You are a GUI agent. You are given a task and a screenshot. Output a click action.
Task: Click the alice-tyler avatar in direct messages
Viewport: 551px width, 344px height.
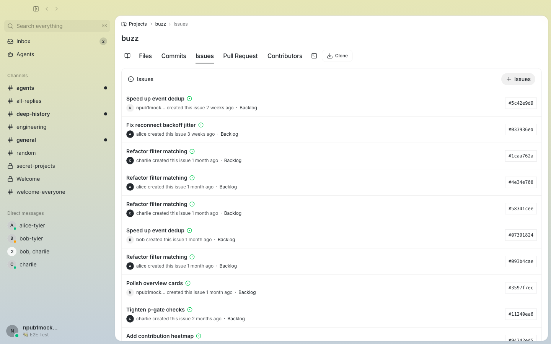pyautogui.click(x=12, y=226)
